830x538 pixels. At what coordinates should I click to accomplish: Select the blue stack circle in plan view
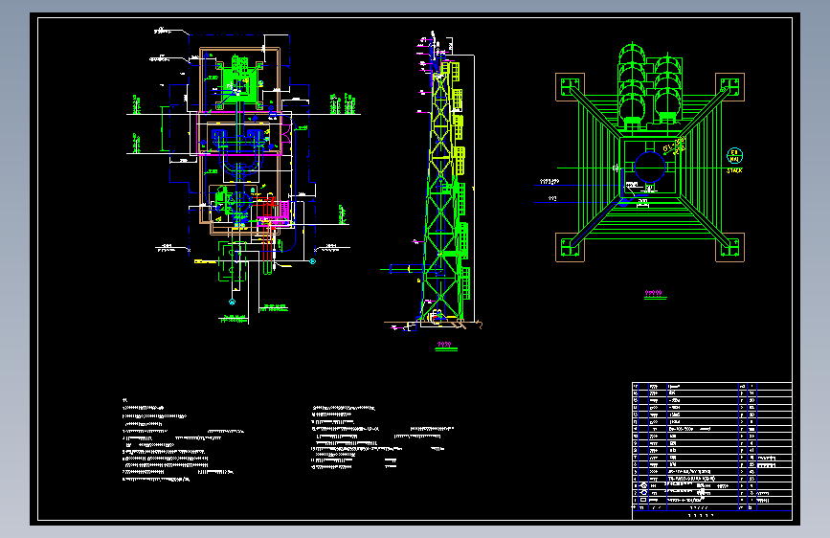tap(649, 167)
